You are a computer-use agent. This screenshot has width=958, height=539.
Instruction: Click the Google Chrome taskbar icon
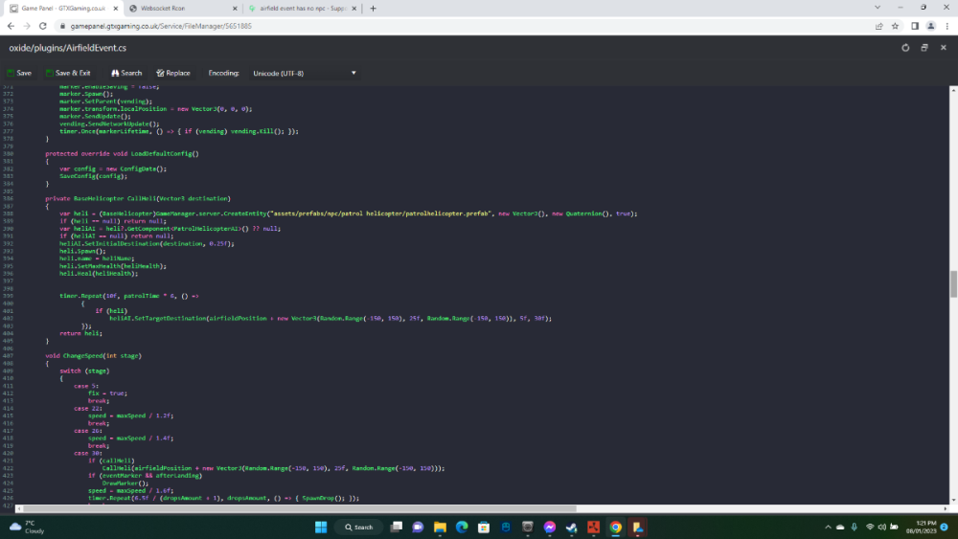615,527
